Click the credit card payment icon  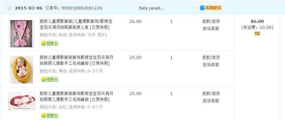[x=257, y=34]
